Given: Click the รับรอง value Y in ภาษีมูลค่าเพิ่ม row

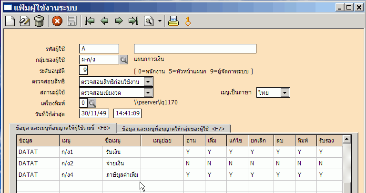Looking at the screenshot, I should [x=330, y=175].
